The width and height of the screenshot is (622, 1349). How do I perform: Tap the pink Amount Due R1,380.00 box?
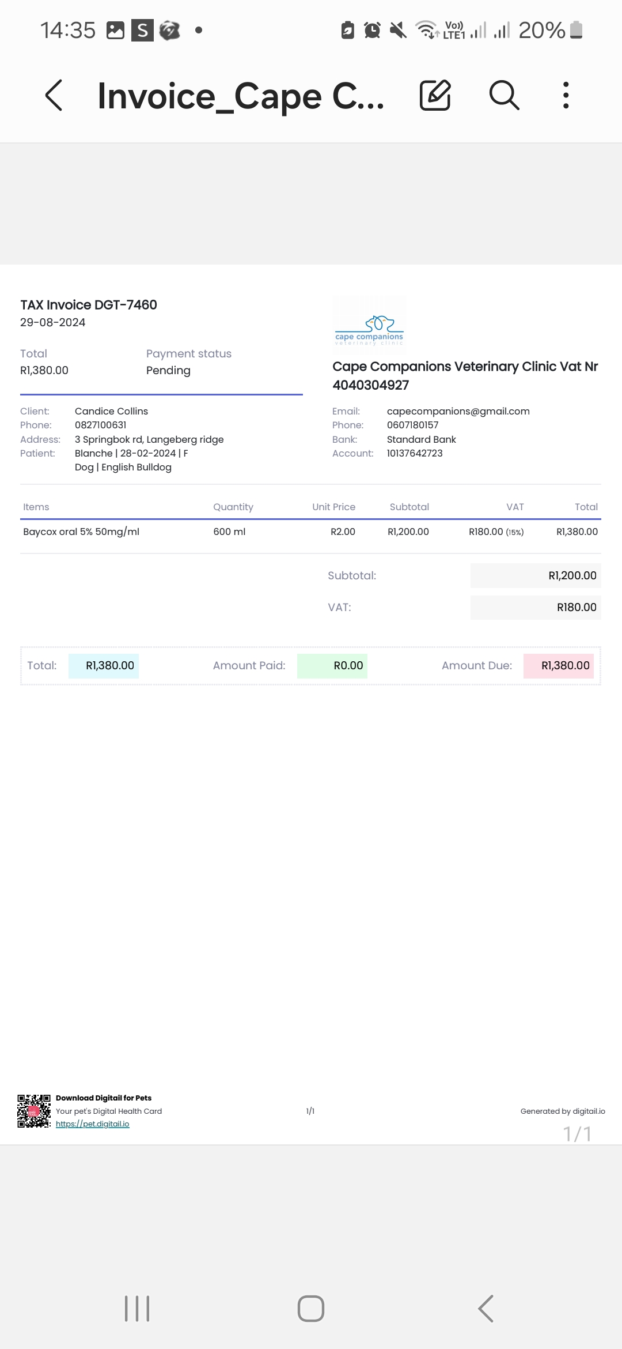point(559,666)
